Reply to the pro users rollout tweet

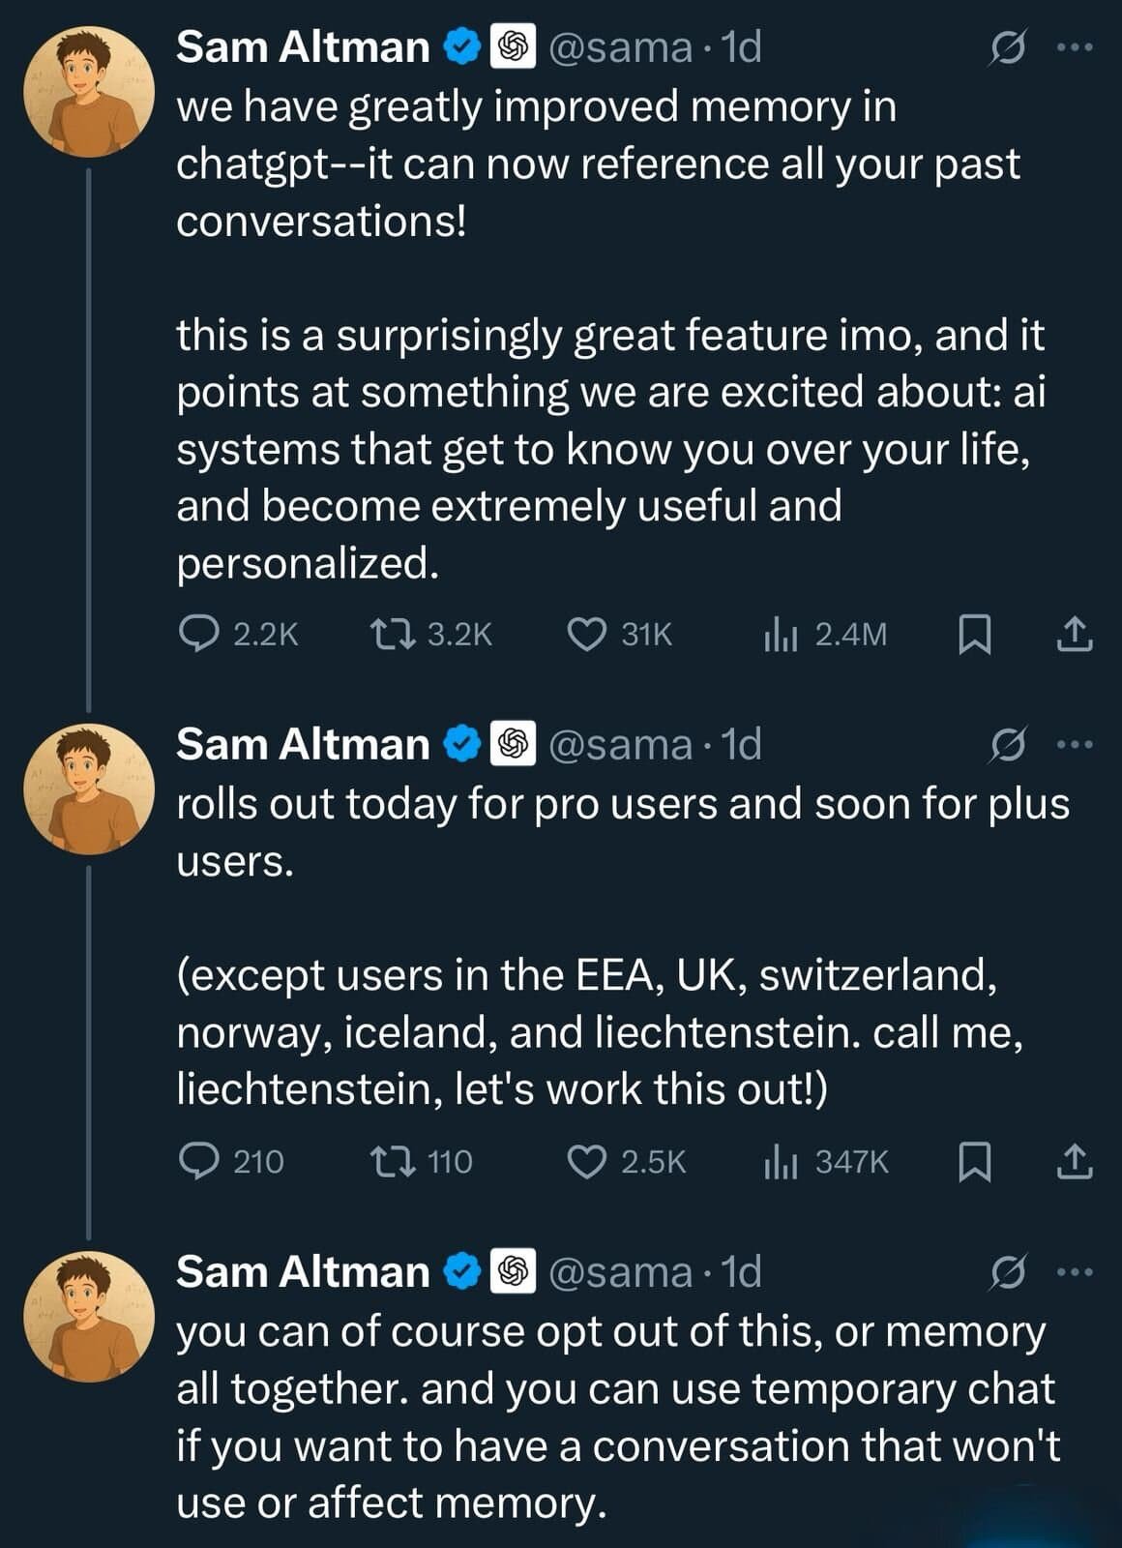pos(199,1161)
